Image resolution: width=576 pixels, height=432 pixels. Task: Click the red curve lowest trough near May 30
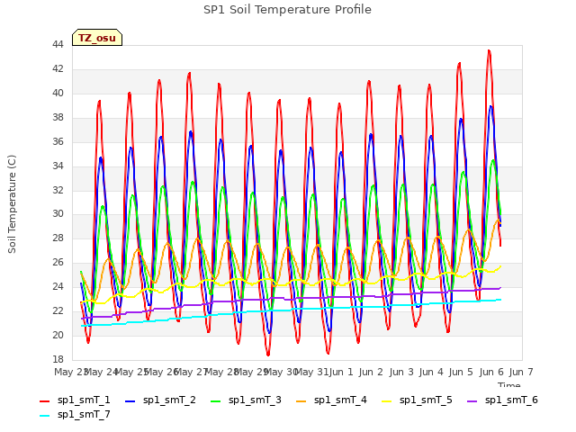point(268,355)
